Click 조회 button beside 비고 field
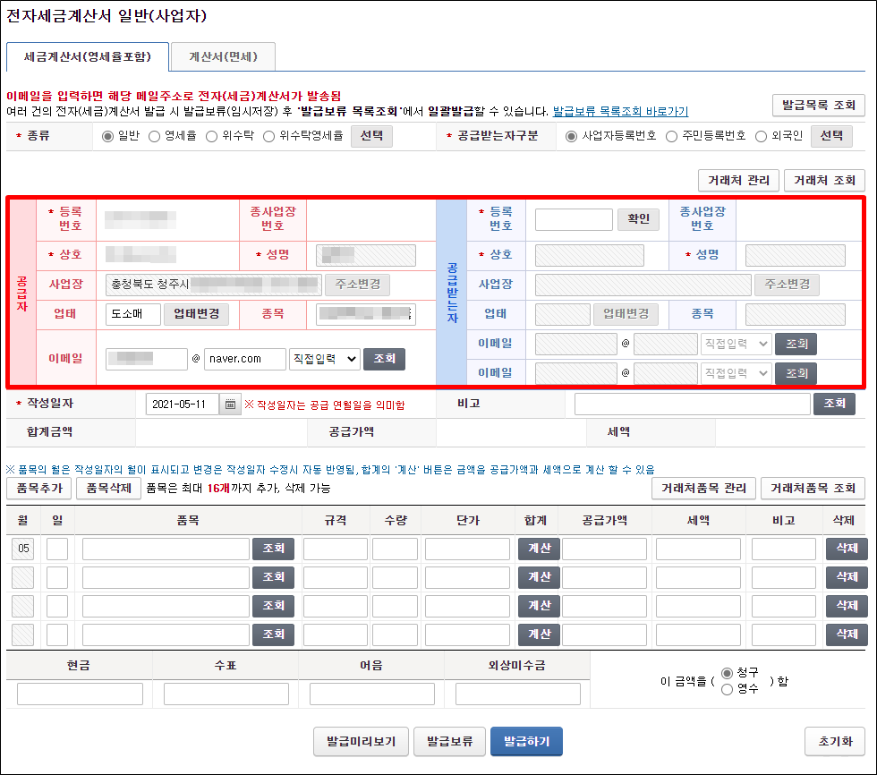Viewport: 877px width, 775px height. point(834,404)
